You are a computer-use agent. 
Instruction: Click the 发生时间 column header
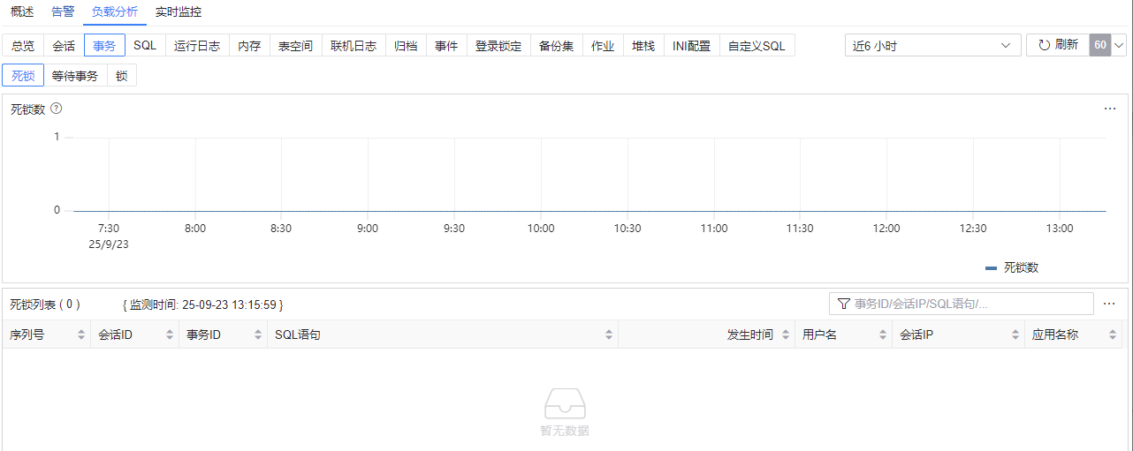point(706,335)
